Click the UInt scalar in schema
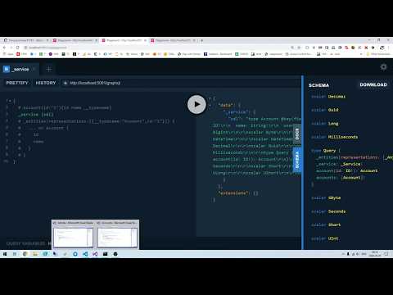 point(333,238)
